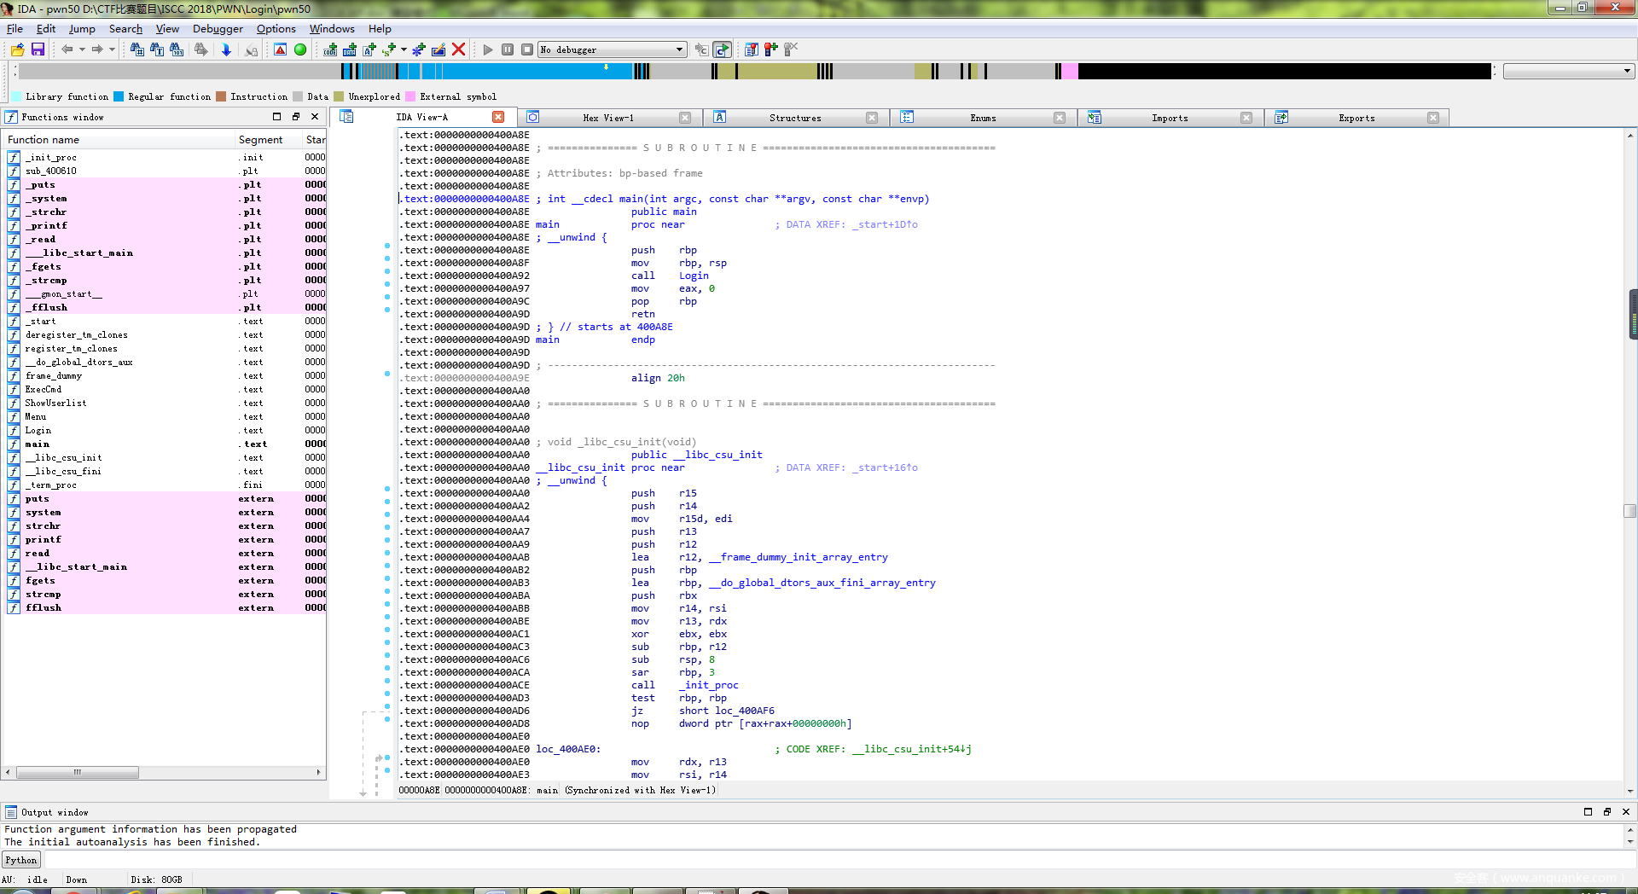Click the Segment column header
Screen dimensions: 1638x894
(x=260, y=139)
